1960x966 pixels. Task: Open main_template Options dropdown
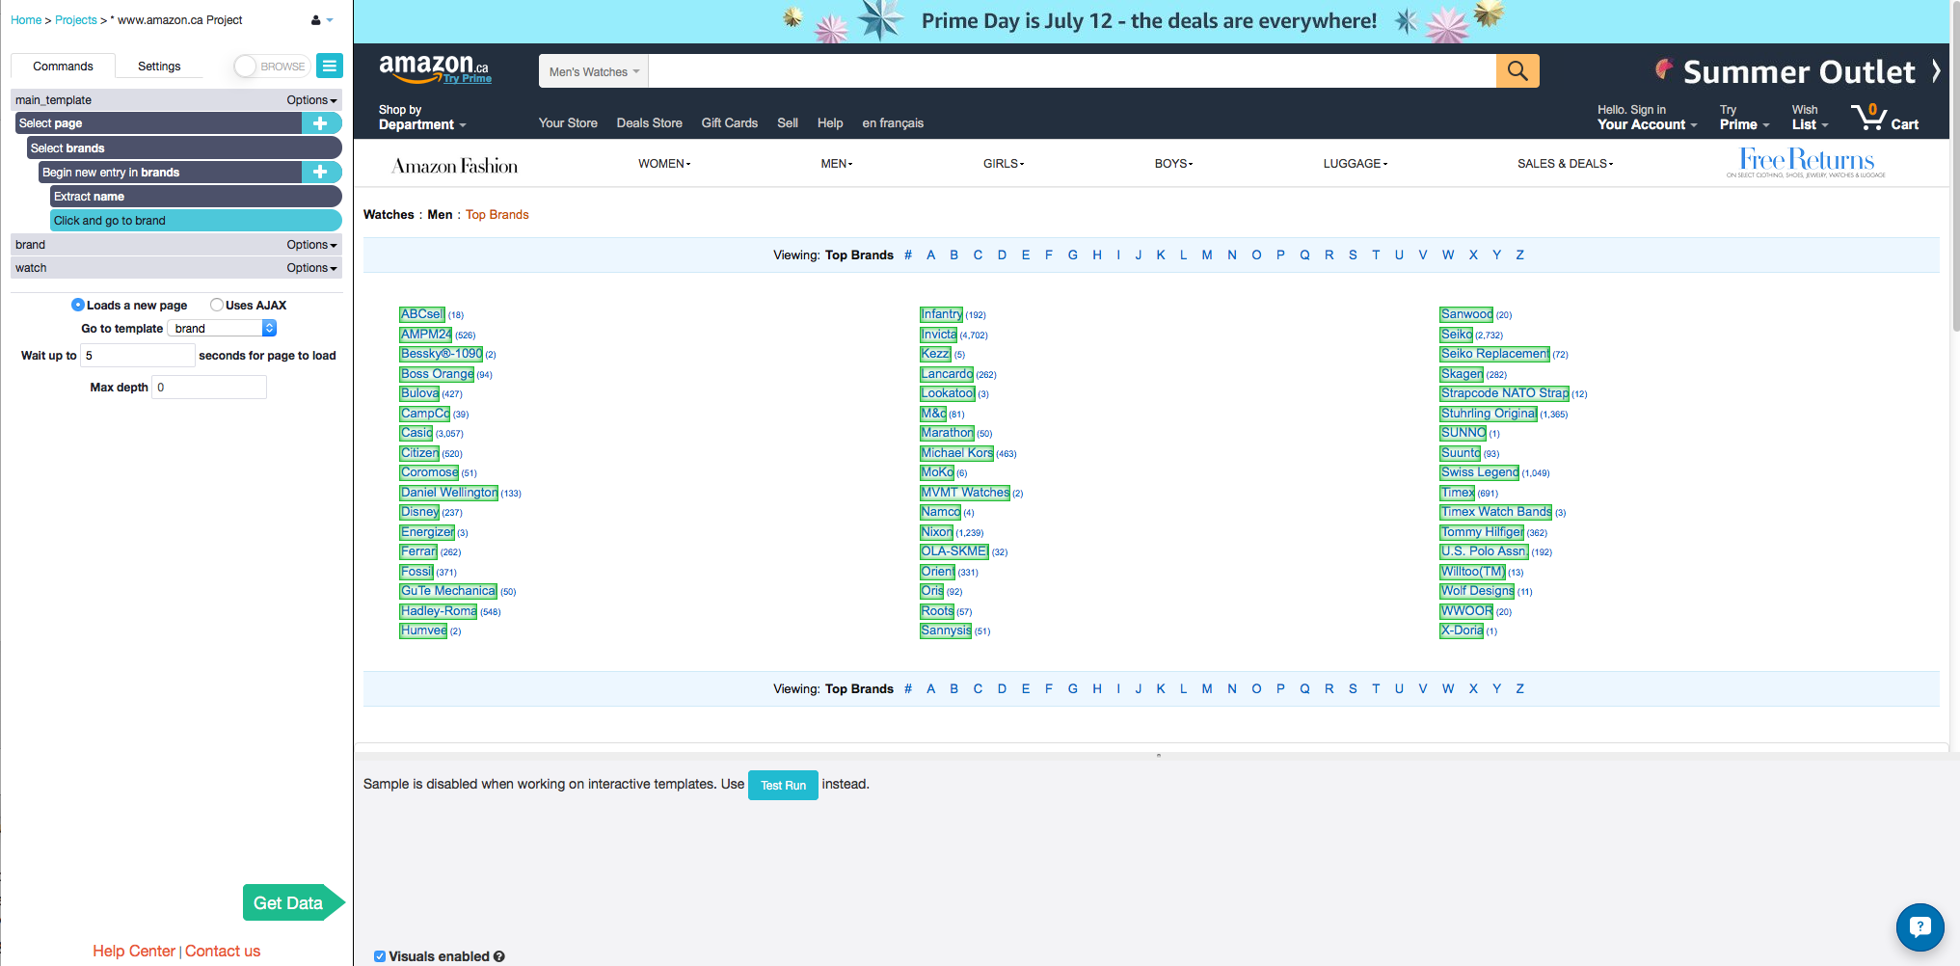(311, 100)
